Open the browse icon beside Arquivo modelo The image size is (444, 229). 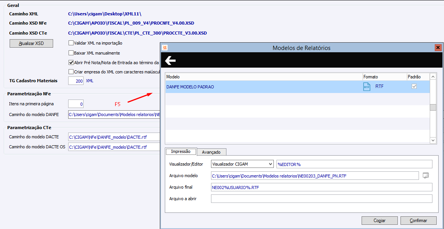pos(426,176)
